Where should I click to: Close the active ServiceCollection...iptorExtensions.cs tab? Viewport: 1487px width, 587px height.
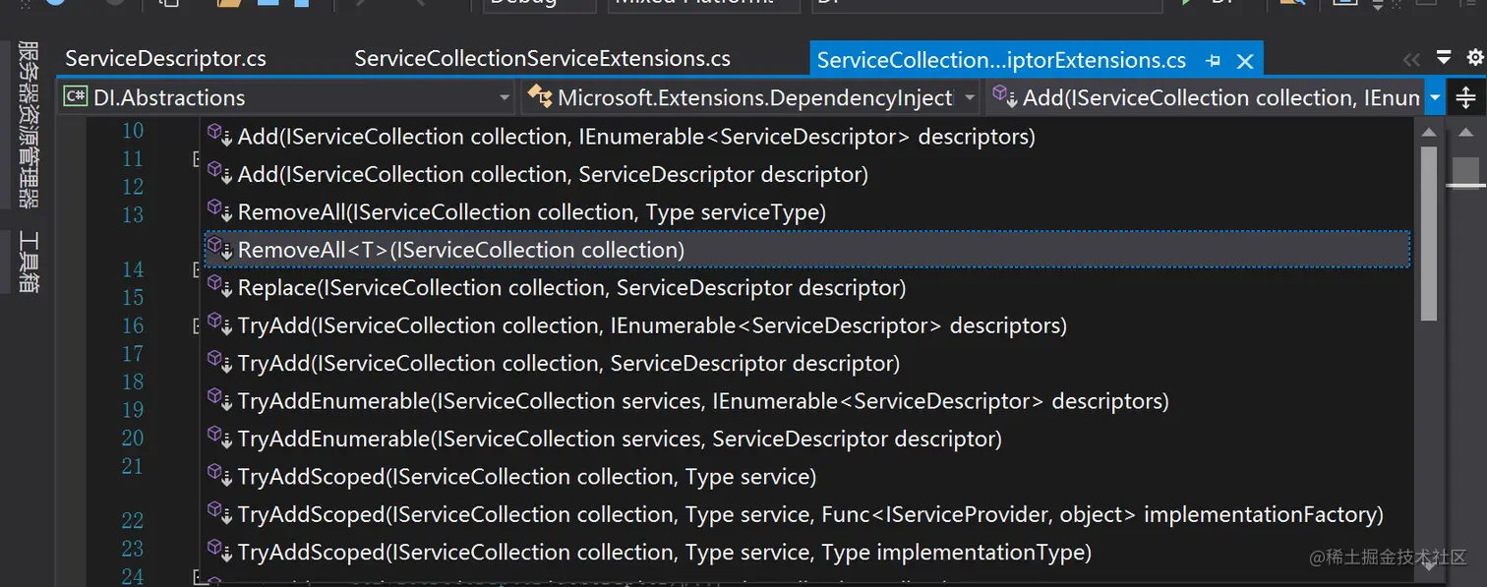pos(1244,61)
